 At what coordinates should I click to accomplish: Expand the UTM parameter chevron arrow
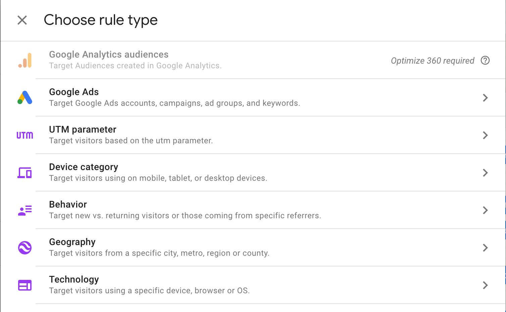(x=485, y=135)
